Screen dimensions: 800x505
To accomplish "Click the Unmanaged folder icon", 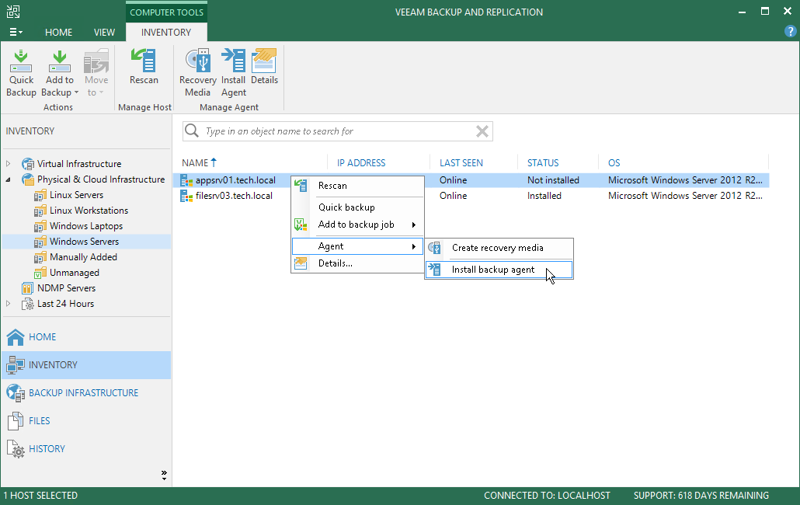I will 40,273.
